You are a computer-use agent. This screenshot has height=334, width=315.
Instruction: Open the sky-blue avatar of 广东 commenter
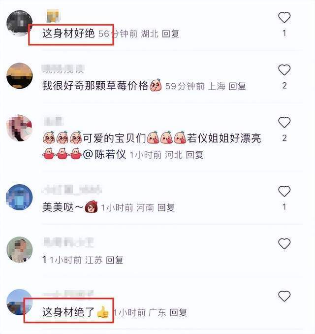[19, 302]
